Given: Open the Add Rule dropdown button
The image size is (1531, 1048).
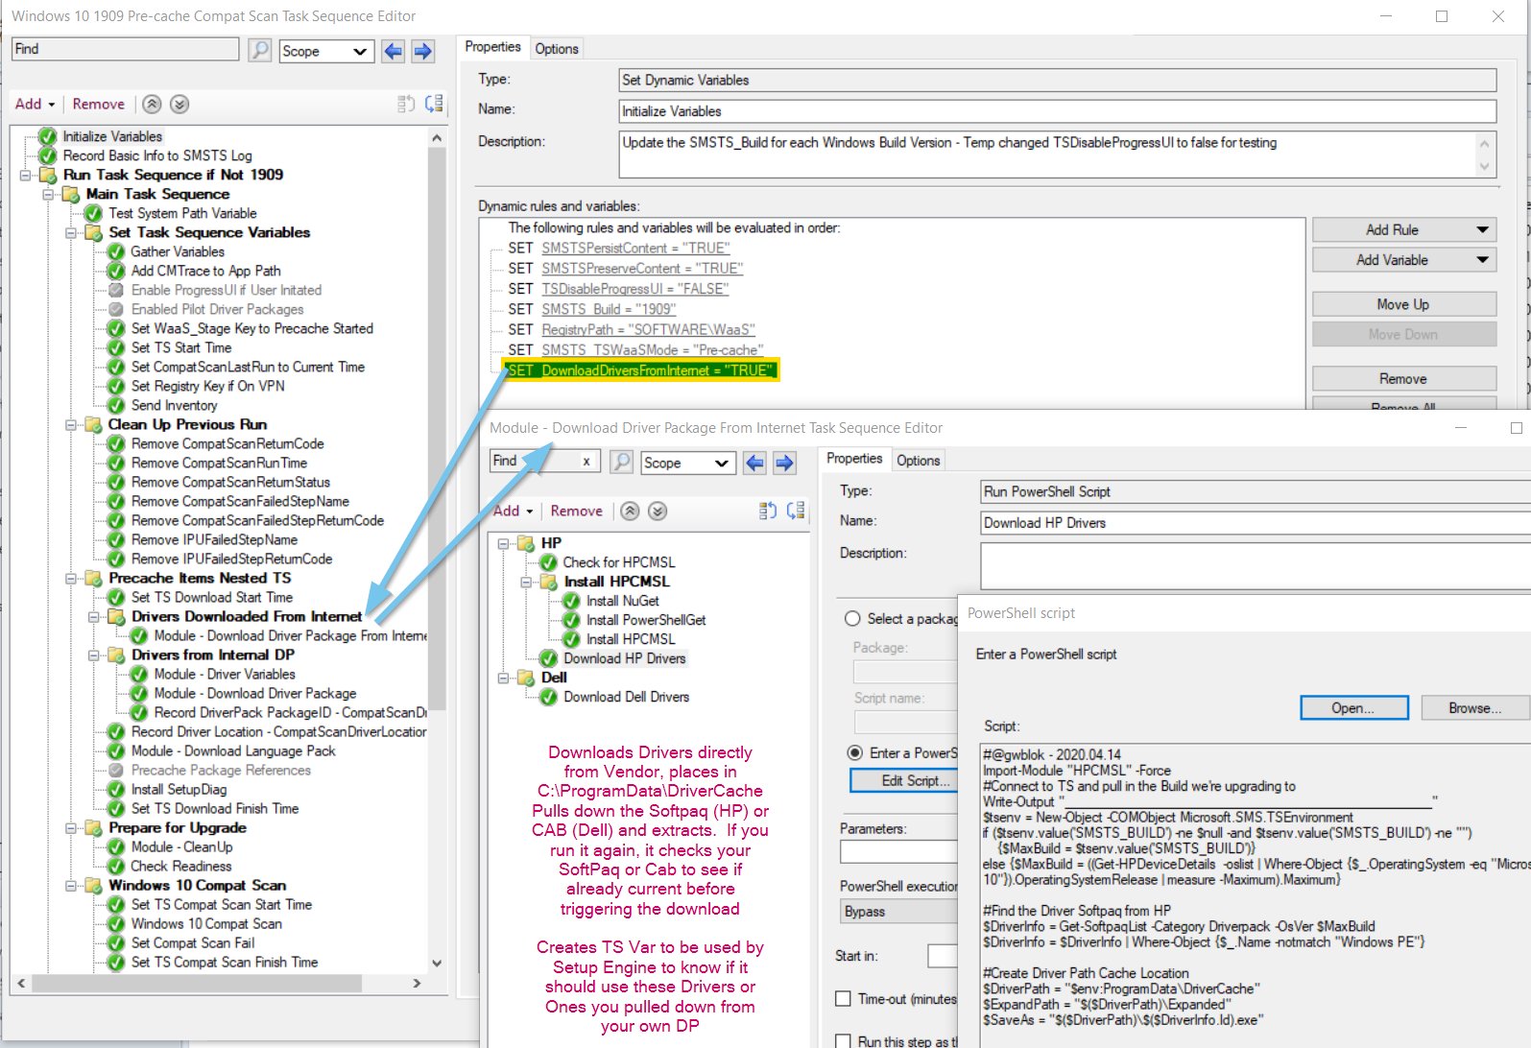Looking at the screenshot, I should [1404, 229].
